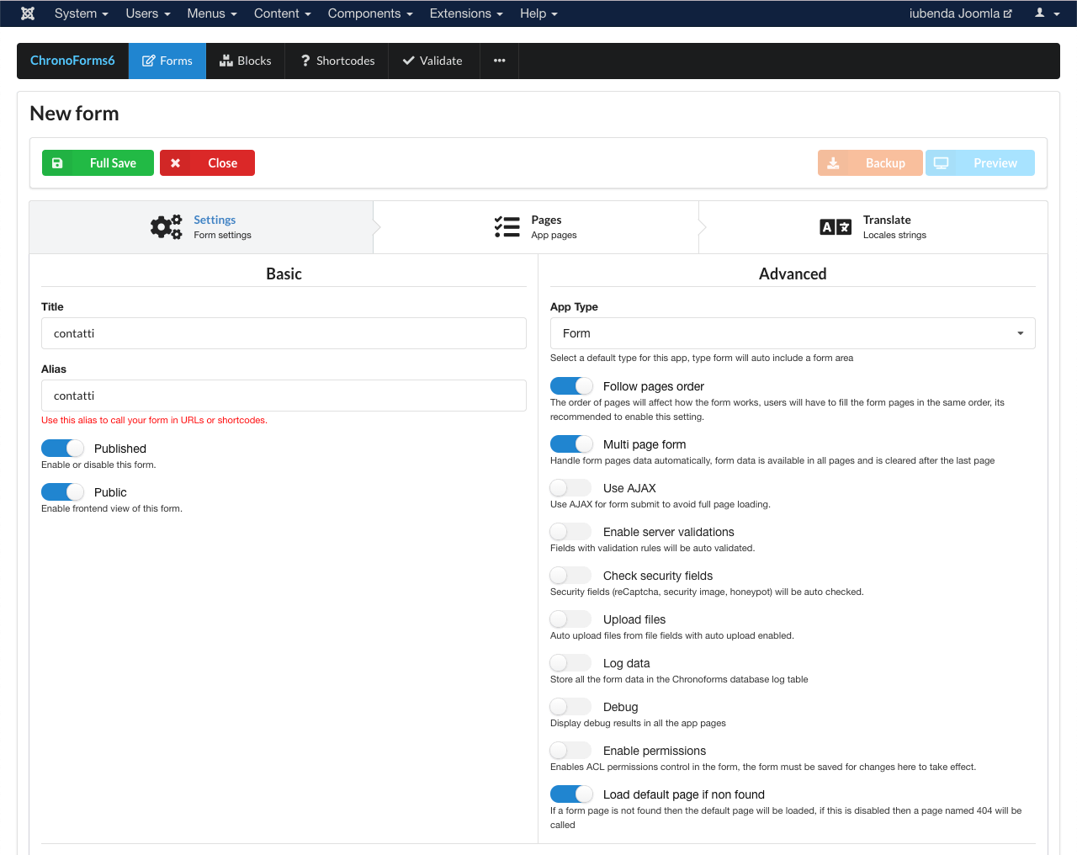Open the Components menu
Viewport: 1077px width, 855px height.
click(x=369, y=13)
